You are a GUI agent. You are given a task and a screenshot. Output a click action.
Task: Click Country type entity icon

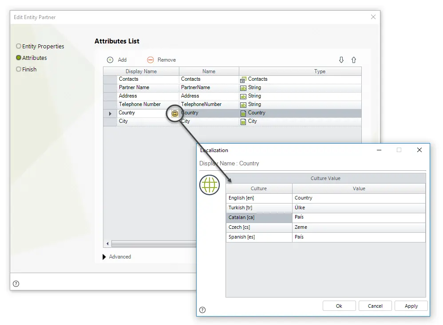click(243, 114)
